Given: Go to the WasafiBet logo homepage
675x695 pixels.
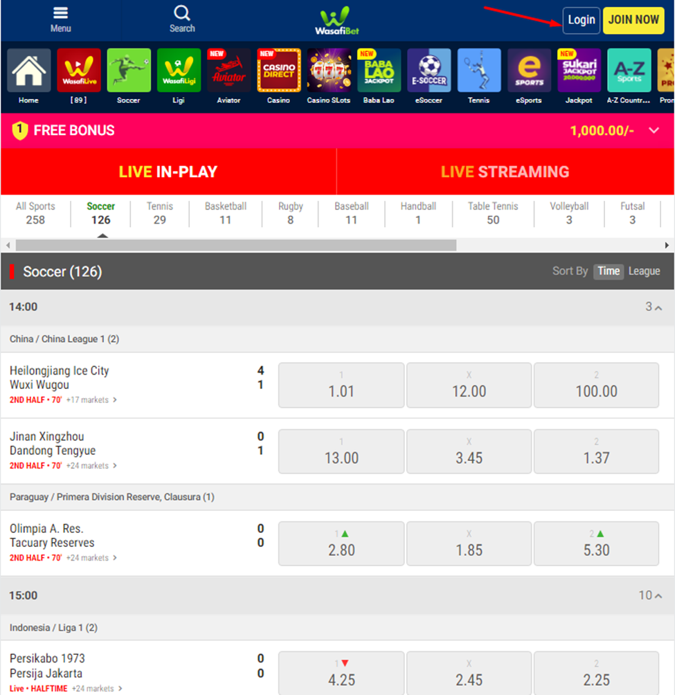Looking at the screenshot, I should click(x=337, y=21).
